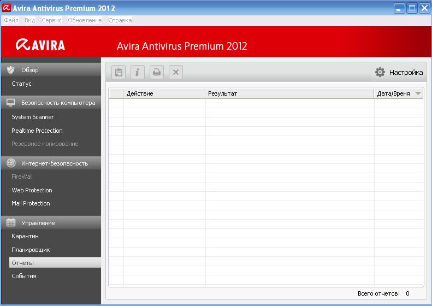Select Отчеты in the sidebar
Screen dimensions: 432x306
(55, 263)
